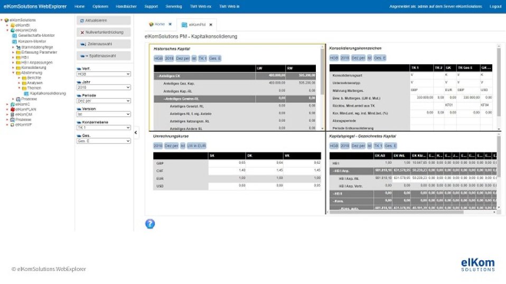Click the Nullwertunterdrückung button
Viewport: 506px width, 284px height.
[x=104, y=32]
